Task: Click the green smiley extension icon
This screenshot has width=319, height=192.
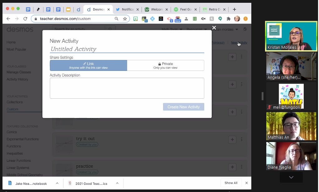Action: (136, 19)
